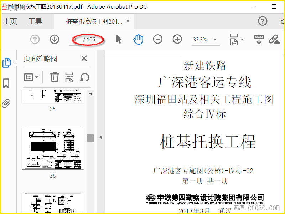
Task: Click the '/ 106' total pages label
Action: click(x=89, y=40)
